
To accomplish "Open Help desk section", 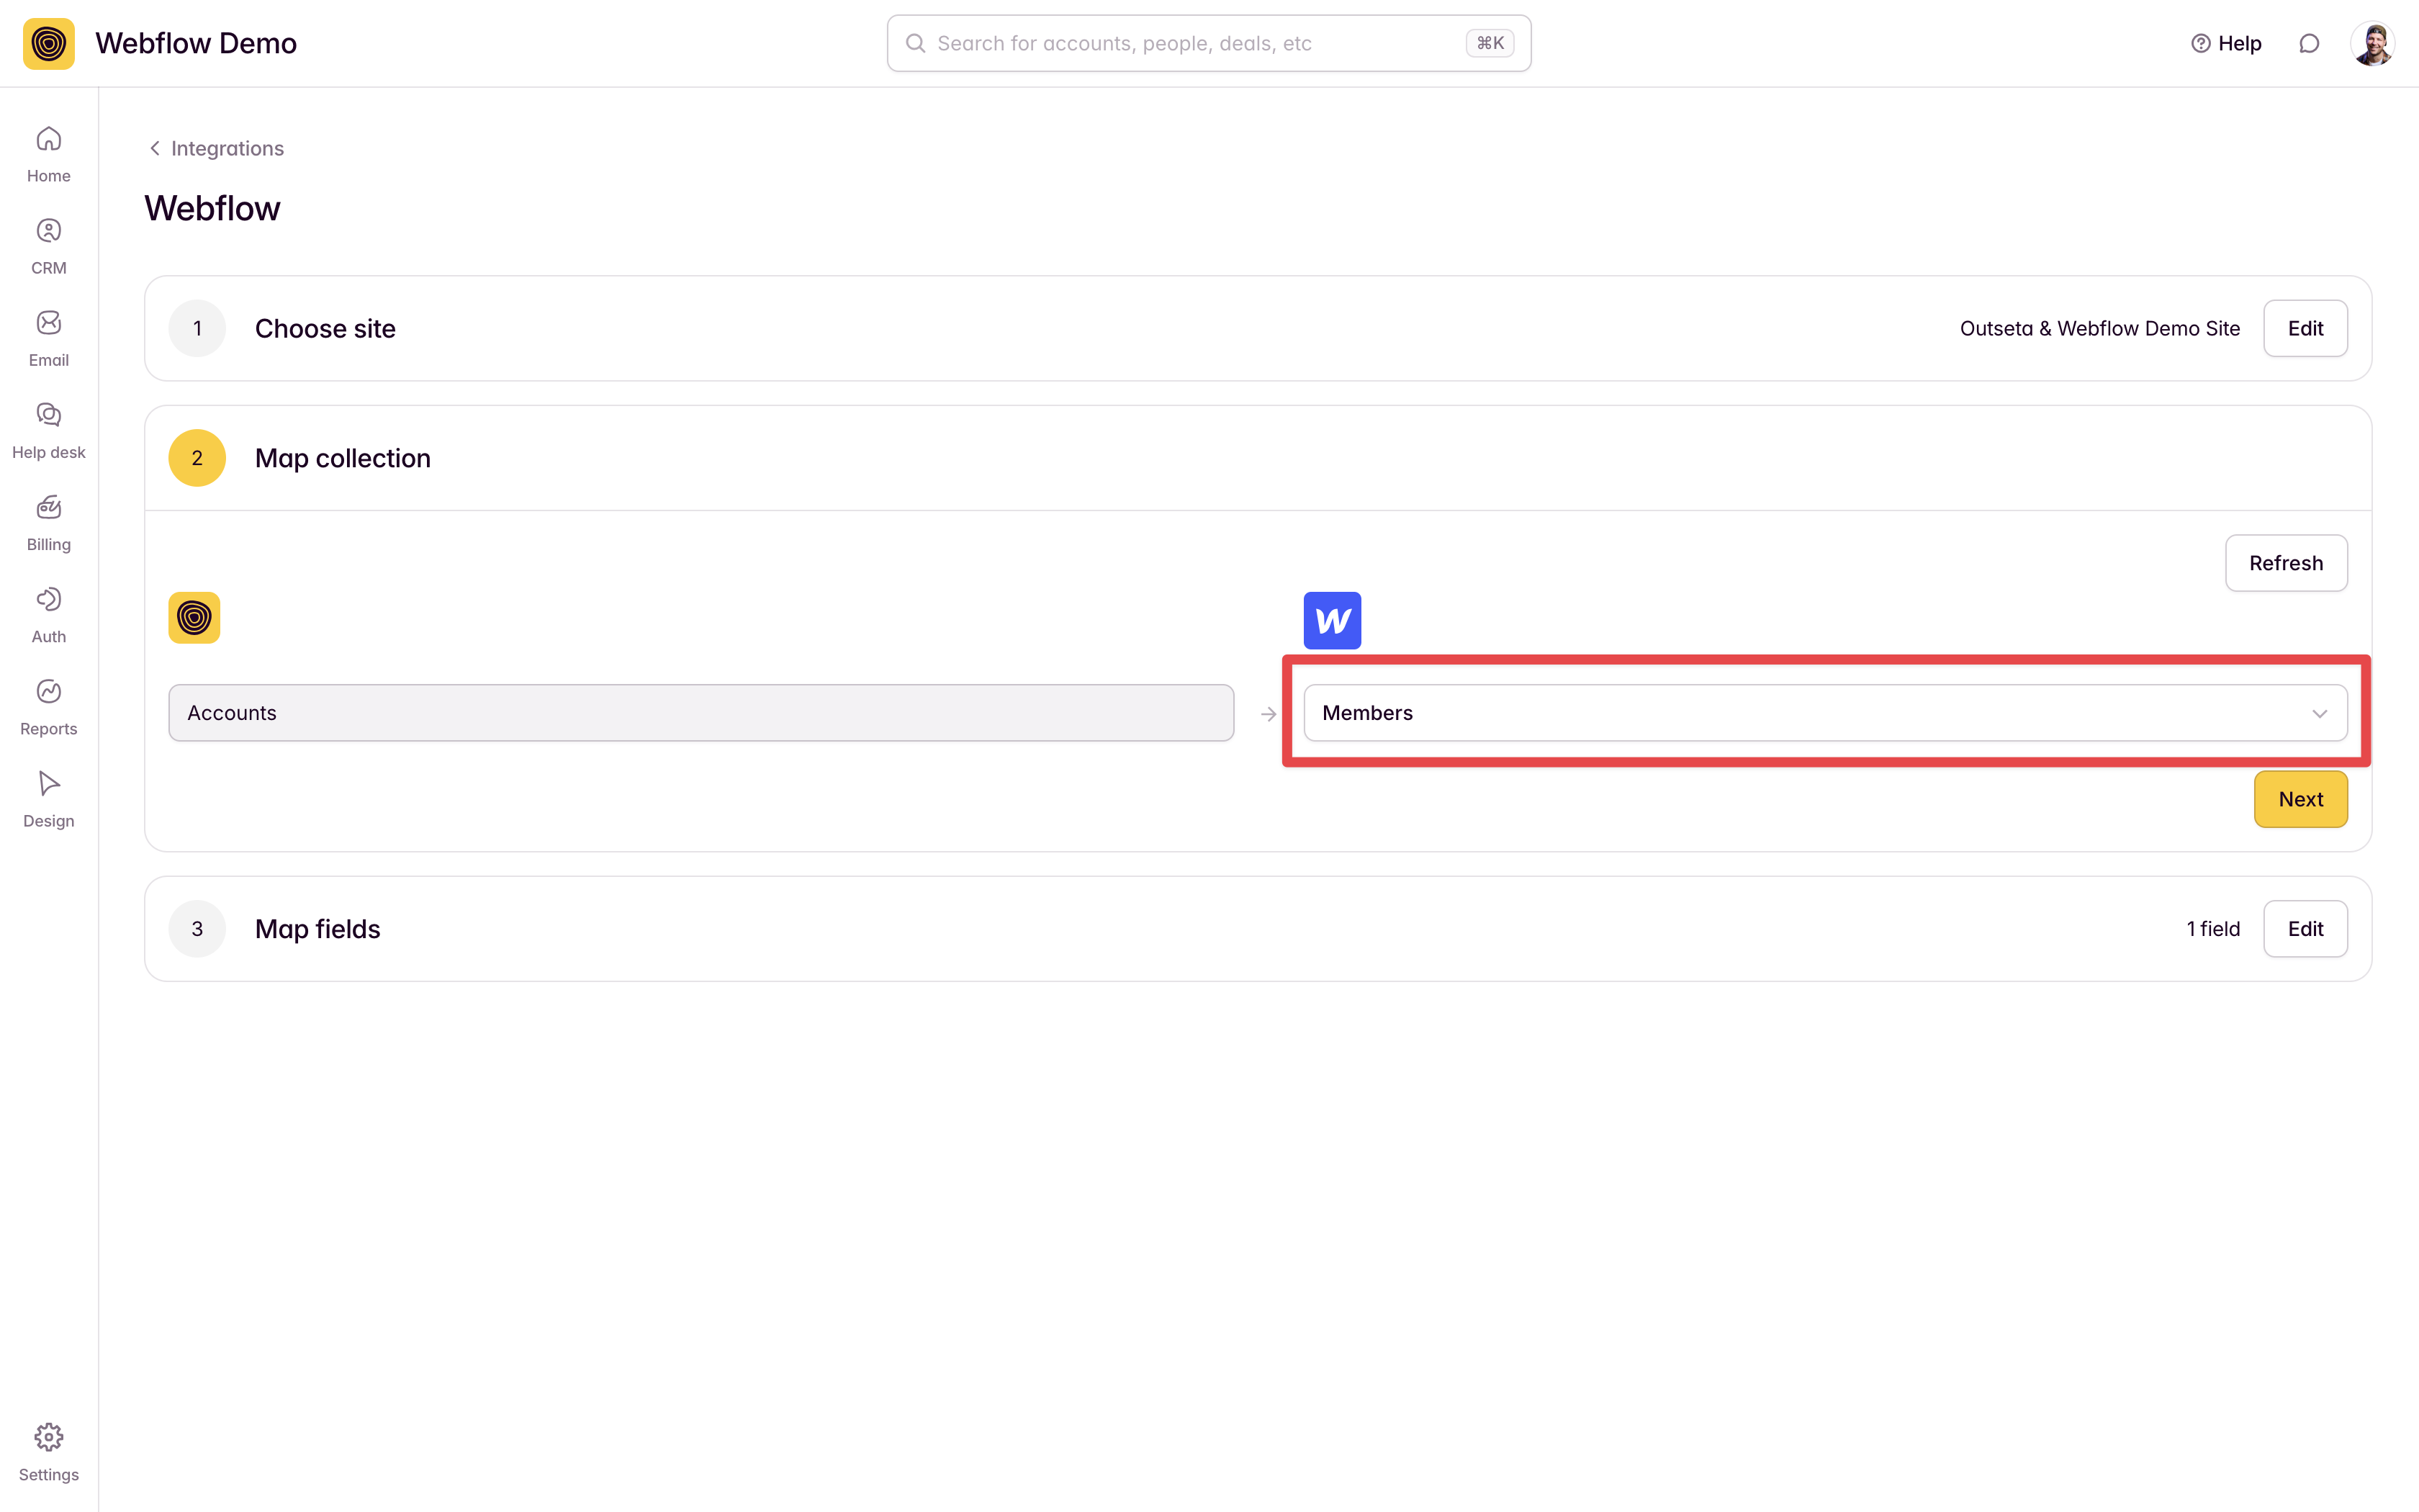I will click(48, 430).
